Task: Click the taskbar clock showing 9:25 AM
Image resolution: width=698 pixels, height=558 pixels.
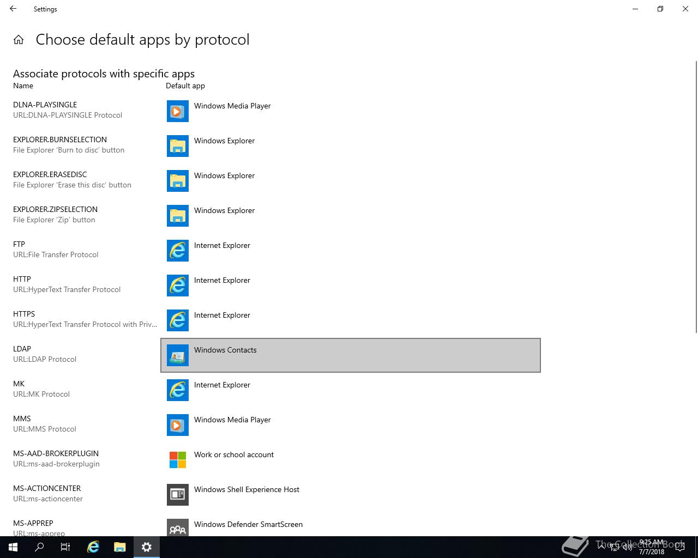Action: pyautogui.click(x=652, y=547)
